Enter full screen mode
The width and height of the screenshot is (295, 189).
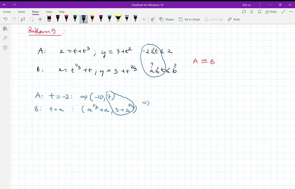283,11
